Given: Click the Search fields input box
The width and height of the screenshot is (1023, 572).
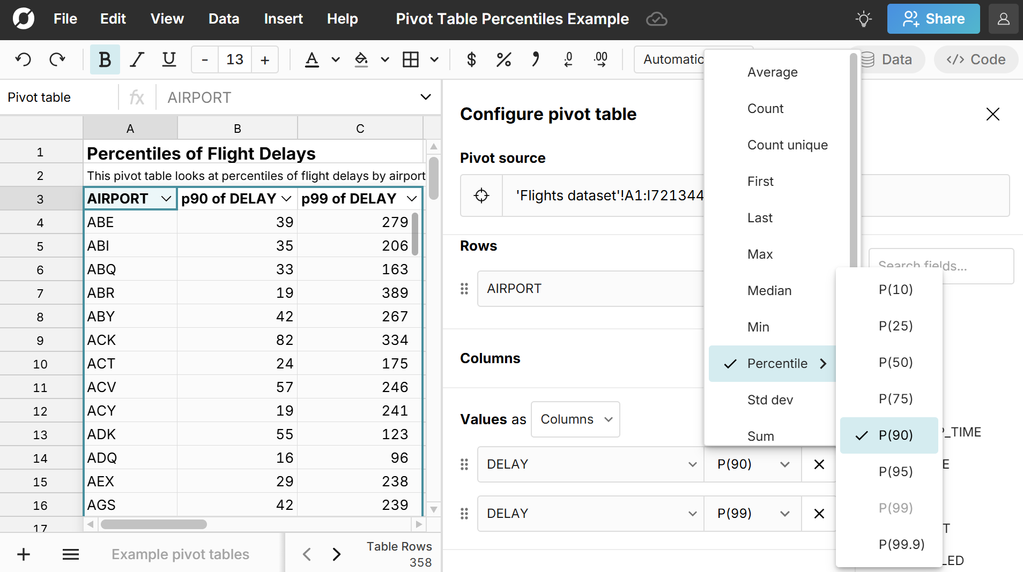Looking at the screenshot, I should (940, 266).
